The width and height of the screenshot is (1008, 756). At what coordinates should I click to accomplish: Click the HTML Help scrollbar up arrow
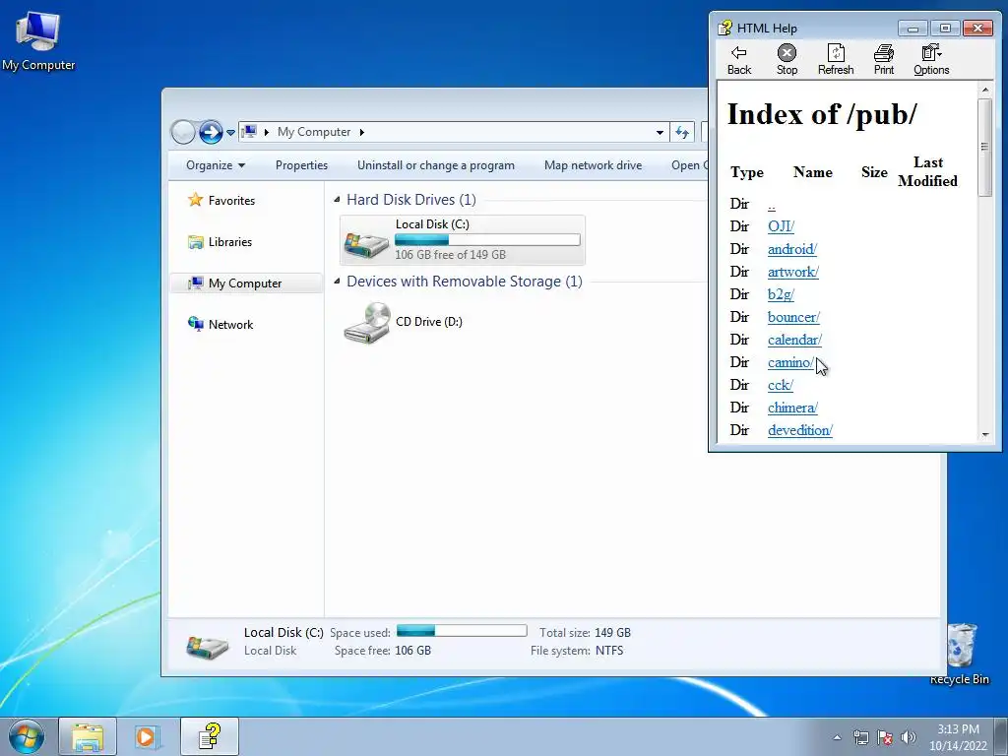(985, 90)
